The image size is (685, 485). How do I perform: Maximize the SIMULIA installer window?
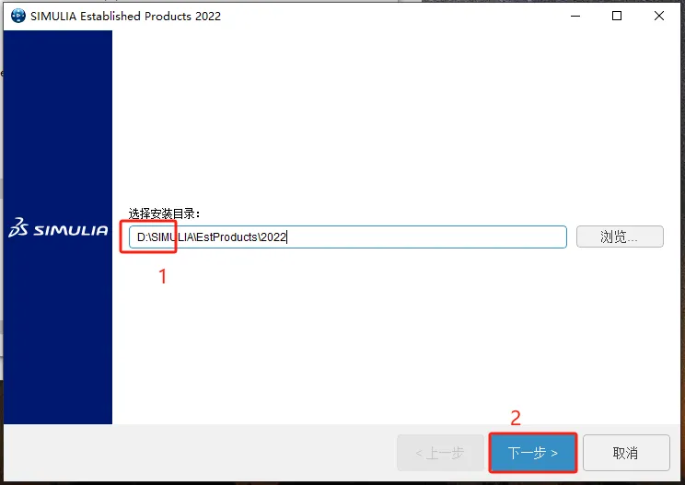point(617,17)
